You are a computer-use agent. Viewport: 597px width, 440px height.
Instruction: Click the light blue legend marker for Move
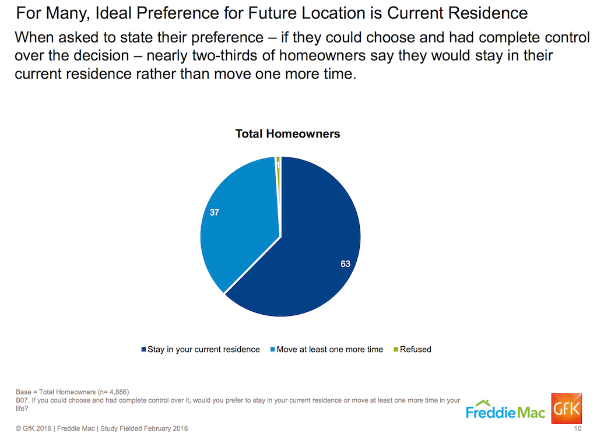pyautogui.click(x=272, y=350)
